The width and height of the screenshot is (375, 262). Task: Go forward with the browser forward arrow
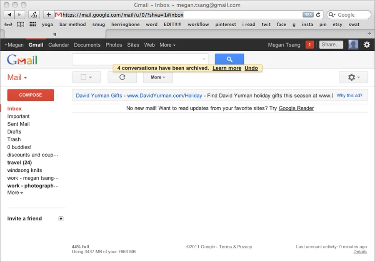point(20,15)
